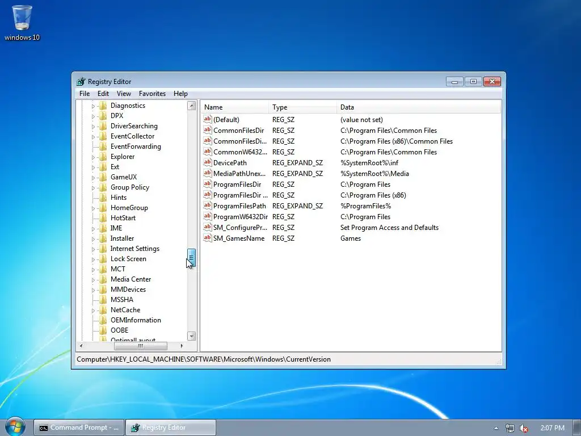This screenshot has height=436, width=581.
Task: Click the HotStart folder icon
Action: [103, 217]
